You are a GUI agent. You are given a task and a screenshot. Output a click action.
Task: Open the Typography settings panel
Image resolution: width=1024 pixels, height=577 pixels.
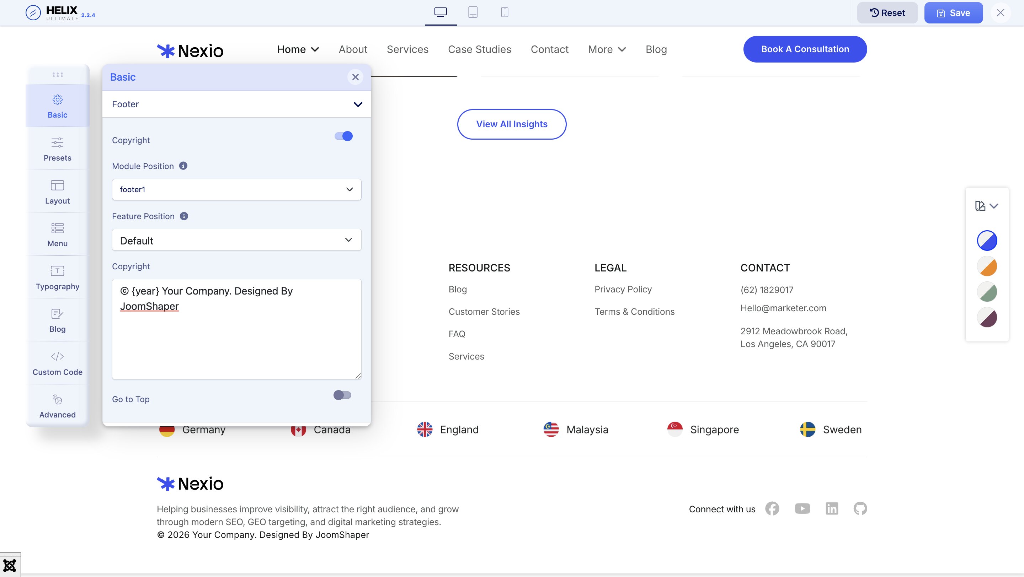[57, 277]
